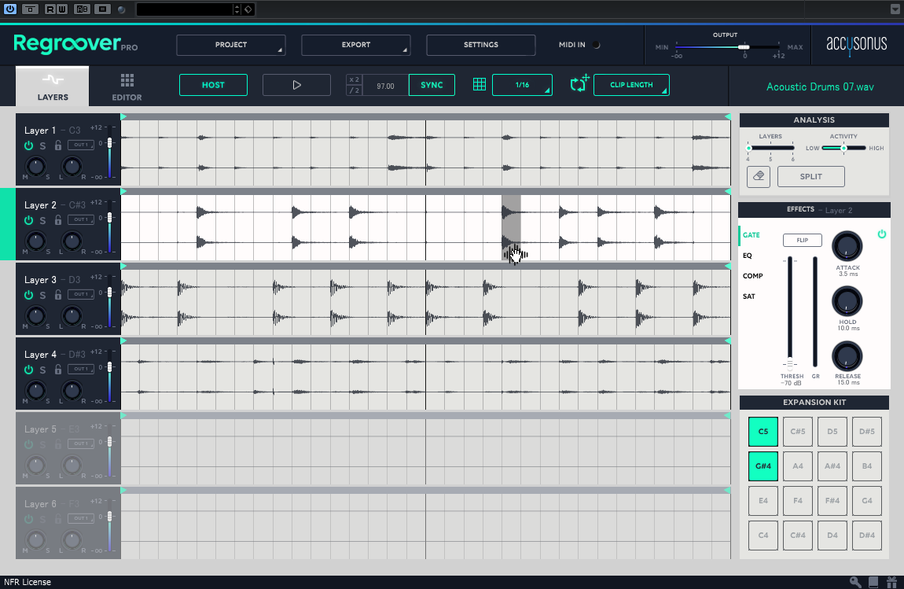This screenshot has height=589, width=904.
Task: Click the gift icon in status bar
Action: tap(892, 582)
